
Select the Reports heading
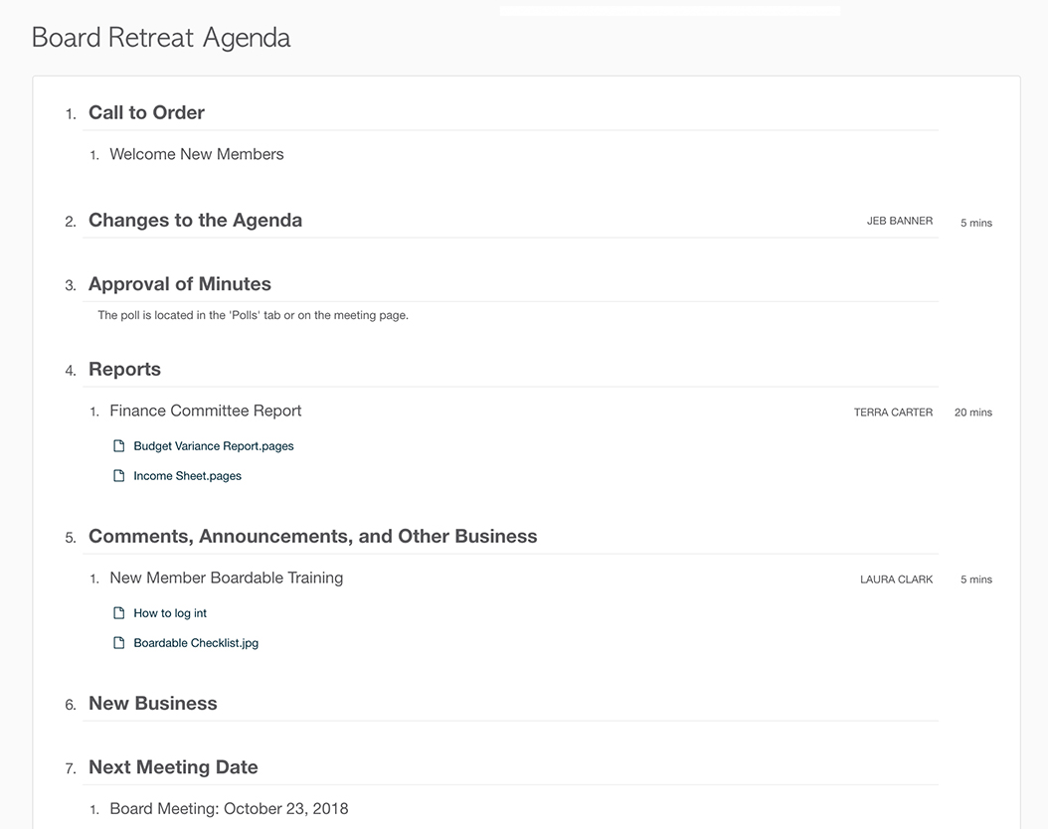click(124, 370)
